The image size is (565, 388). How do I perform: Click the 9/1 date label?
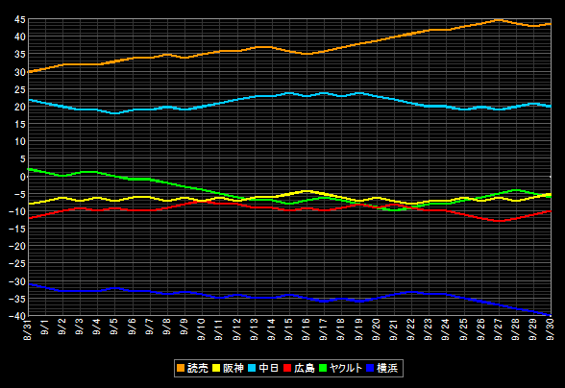point(45,327)
